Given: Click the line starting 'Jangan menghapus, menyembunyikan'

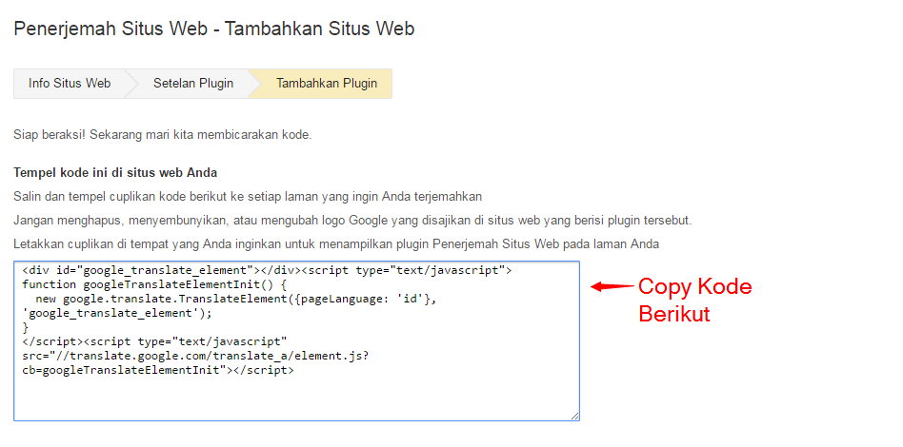Looking at the screenshot, I should (x=352, y=221).
